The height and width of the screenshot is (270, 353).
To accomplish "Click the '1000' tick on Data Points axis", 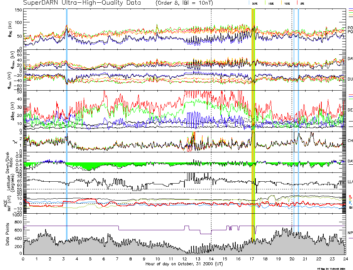I will tap(17, 215).
